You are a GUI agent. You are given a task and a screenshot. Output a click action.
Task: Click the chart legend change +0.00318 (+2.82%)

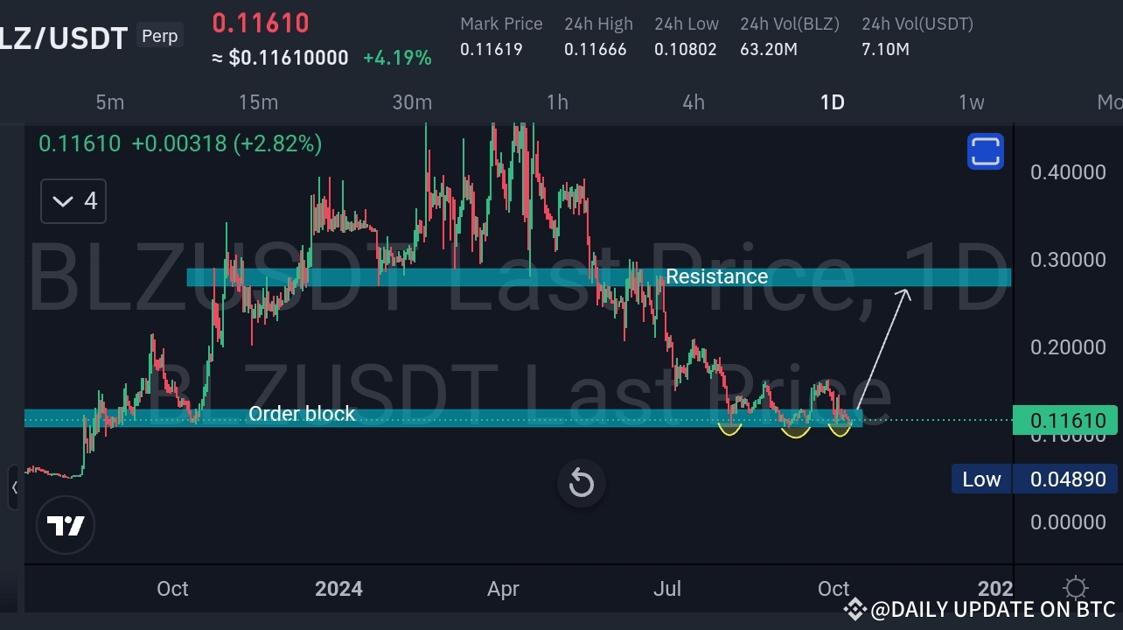pos(227,143)
